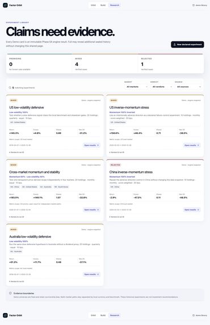
Task: Open the Orbit tab in header navigation
Action: (94, 5)
